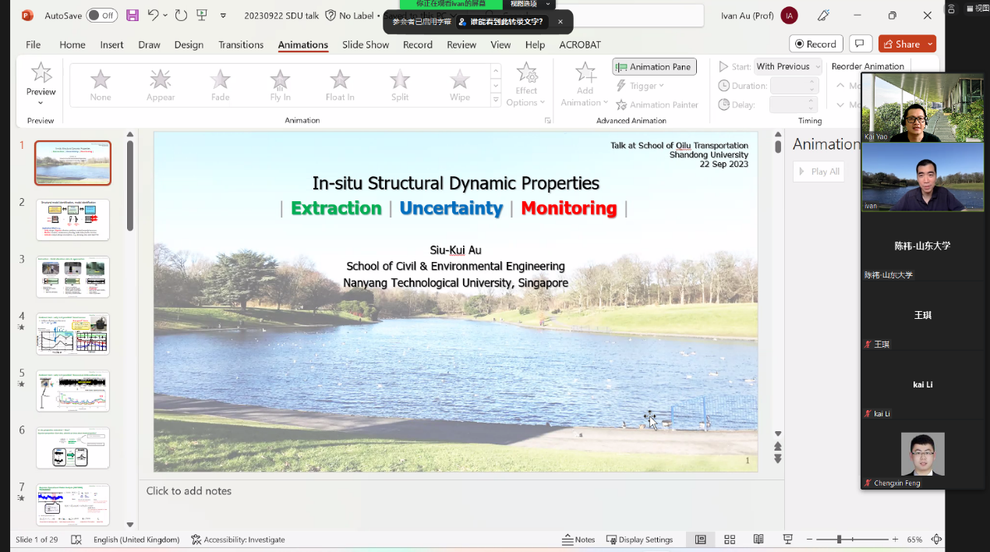This screenshot has width=990, height=552.
Task: Open the Start With Previous combo box
Action: pyautogui.click(x=788, y=66)
